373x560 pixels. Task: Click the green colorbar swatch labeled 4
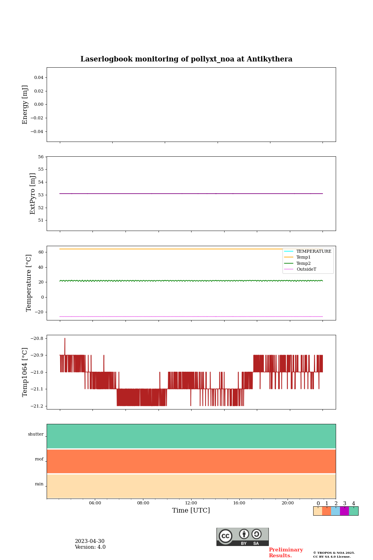click(354, 511)
